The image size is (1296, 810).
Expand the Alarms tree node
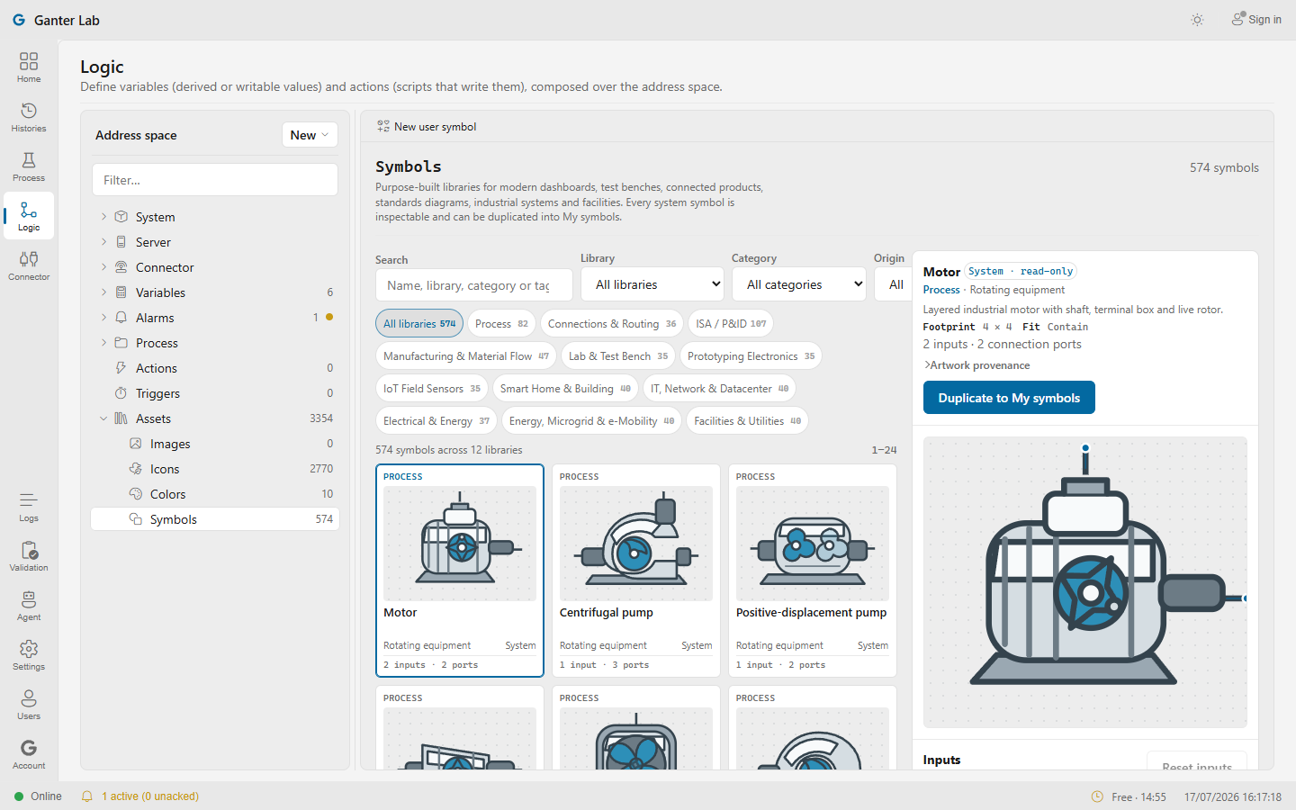103,318
